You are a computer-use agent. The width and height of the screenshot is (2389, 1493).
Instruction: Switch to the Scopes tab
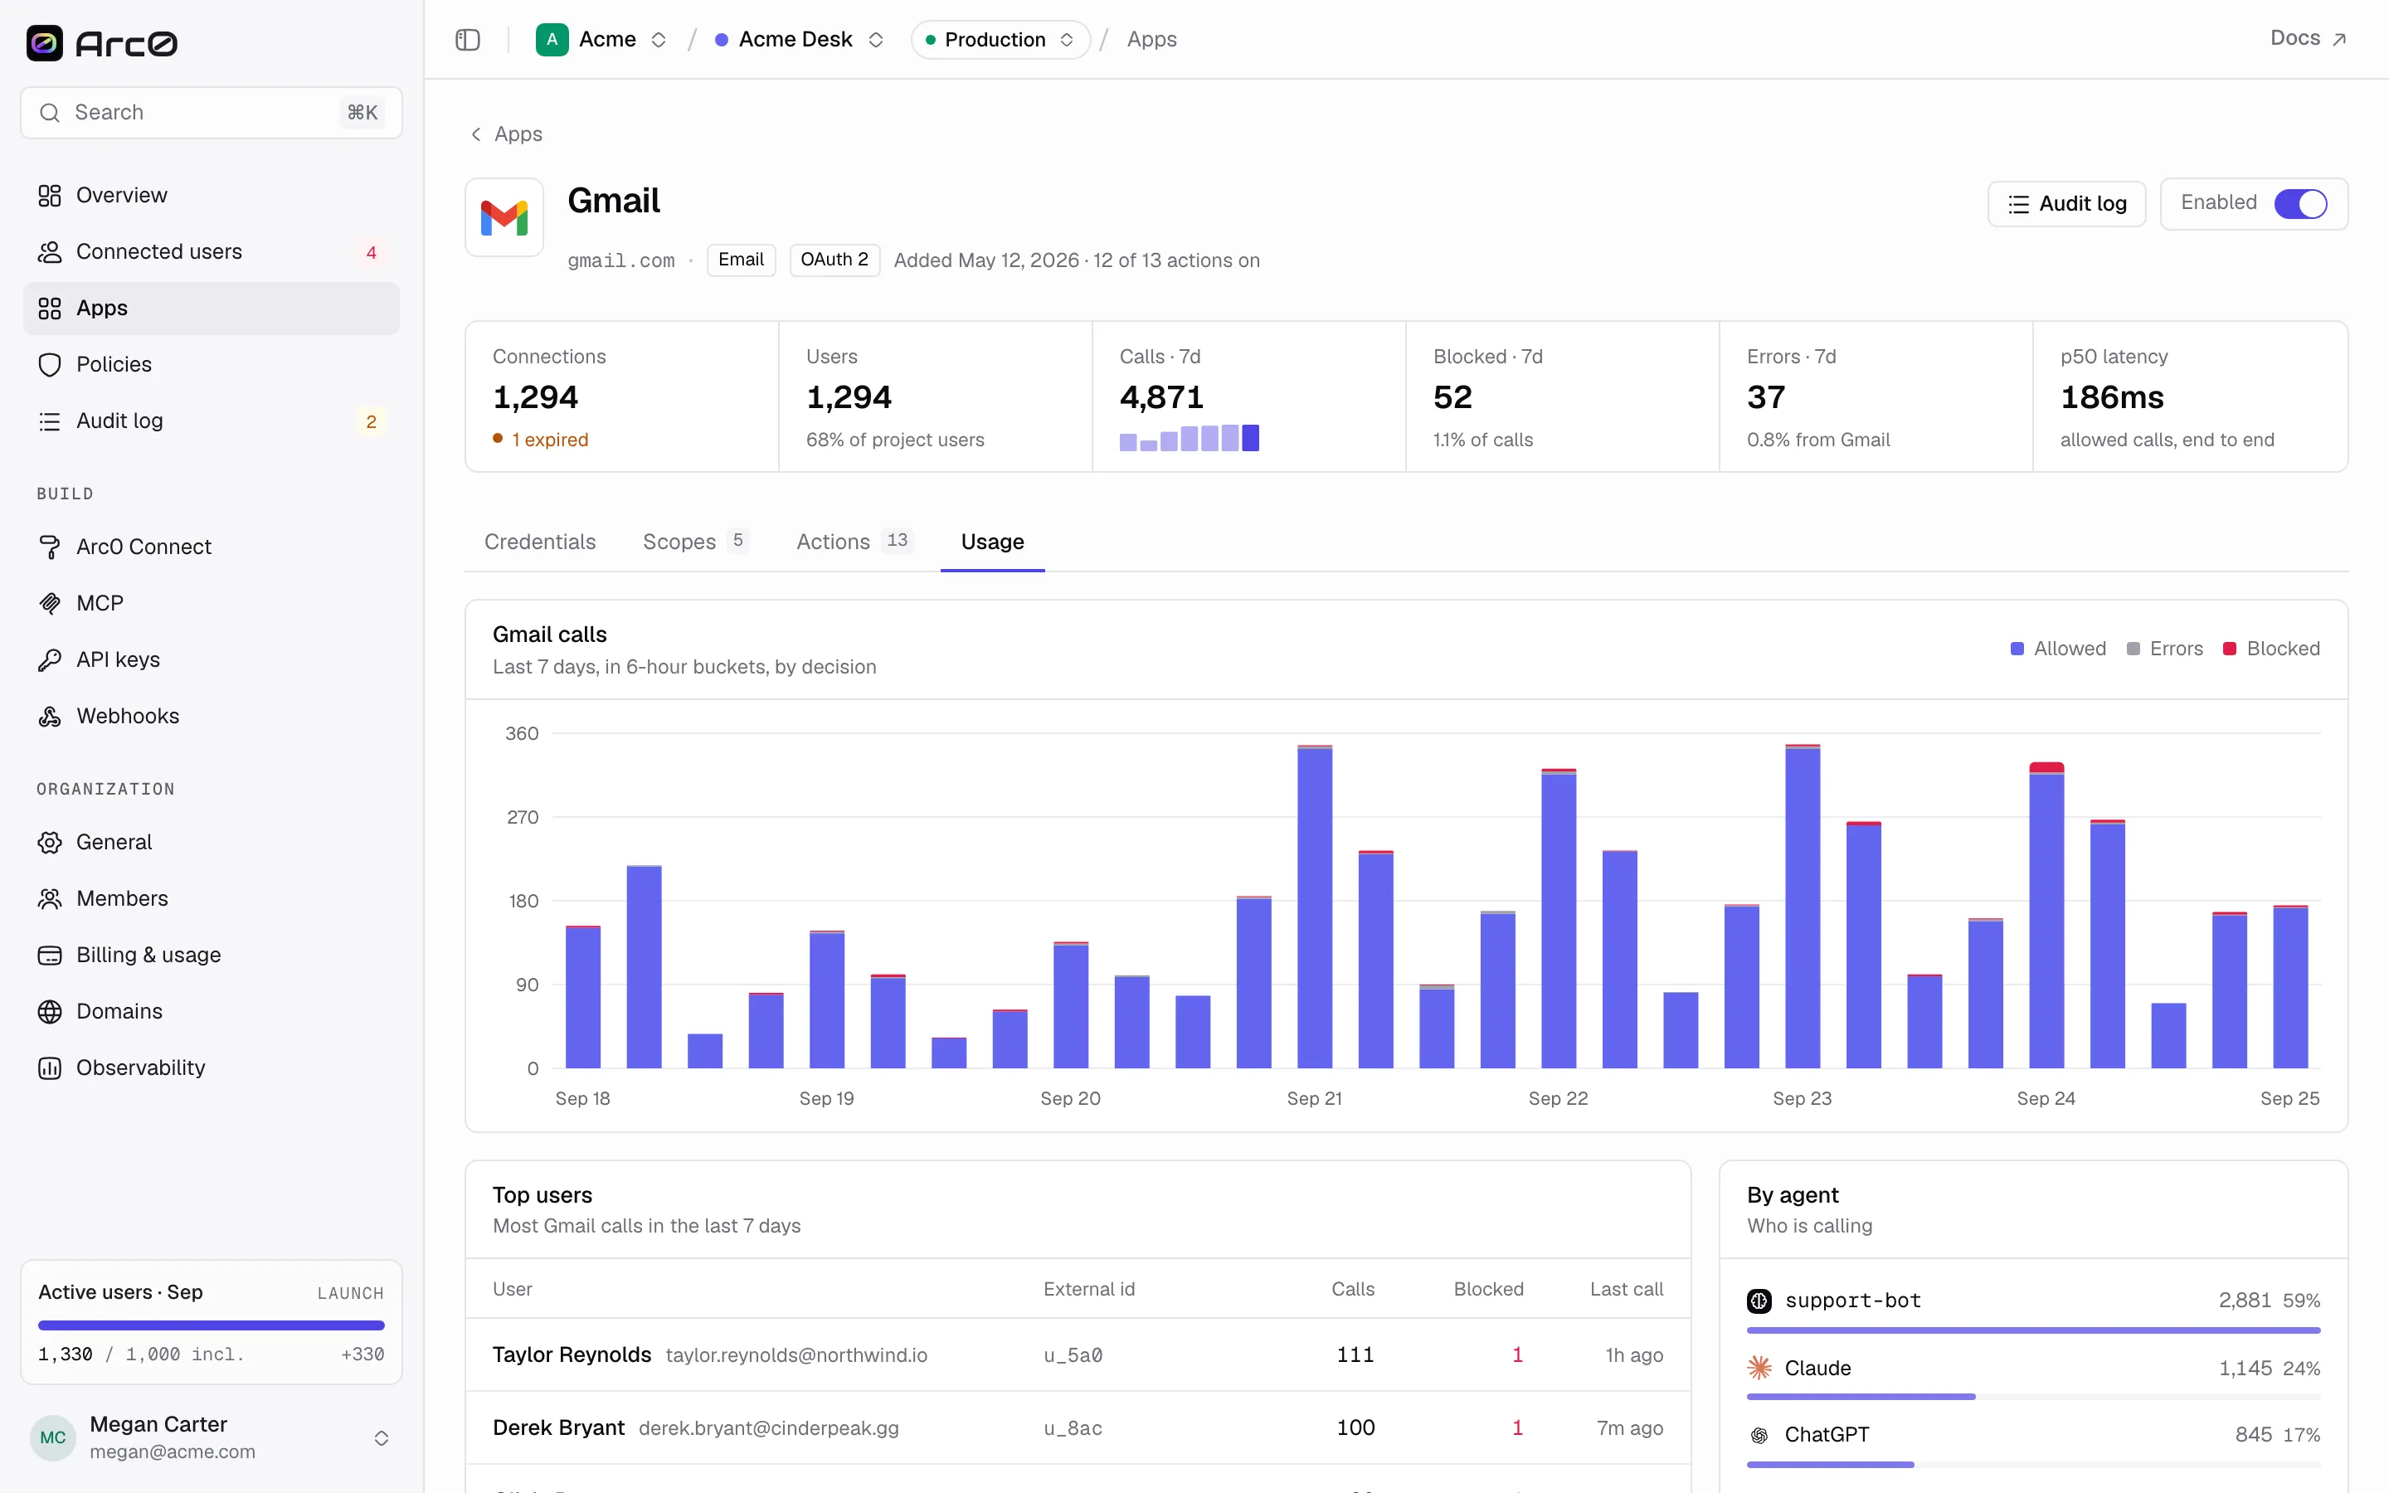[695, 542]
